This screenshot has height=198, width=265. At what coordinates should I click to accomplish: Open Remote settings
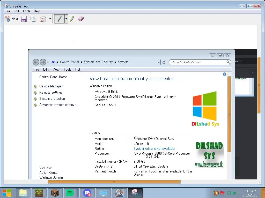pyautogui.click(x=51, y=93)
